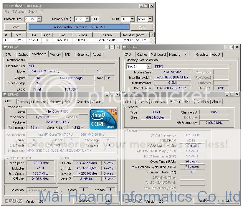Click the result cell '166.341'
The height and width of the screenshot is (207, 243).
62,40
